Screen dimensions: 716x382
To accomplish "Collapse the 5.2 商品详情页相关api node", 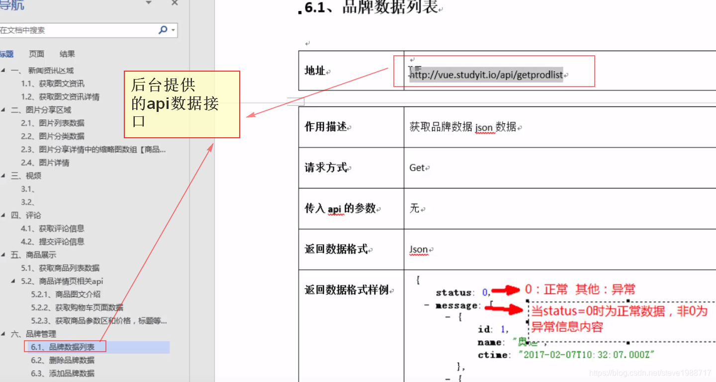I will pos(13,281).
